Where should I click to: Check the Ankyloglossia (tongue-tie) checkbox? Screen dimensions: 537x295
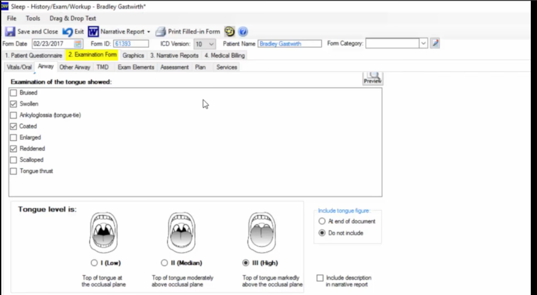pos(13,115)
